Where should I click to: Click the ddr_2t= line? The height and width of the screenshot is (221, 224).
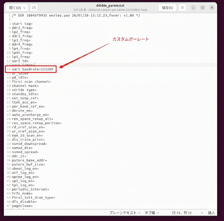[x=19, y=156]
